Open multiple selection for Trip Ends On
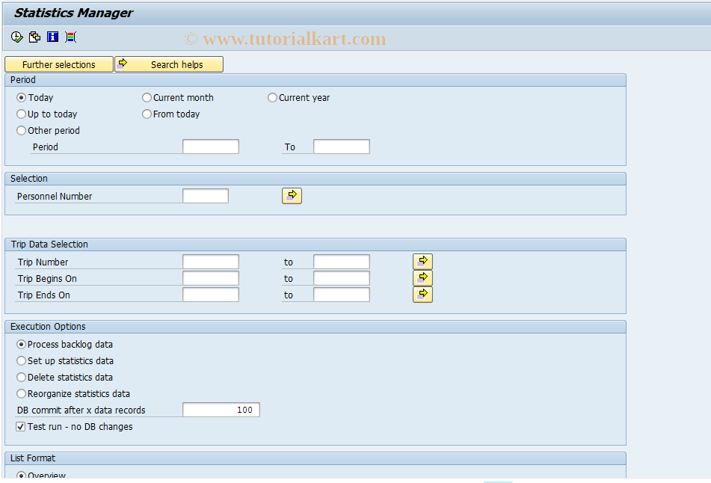 tap(422, 295)
